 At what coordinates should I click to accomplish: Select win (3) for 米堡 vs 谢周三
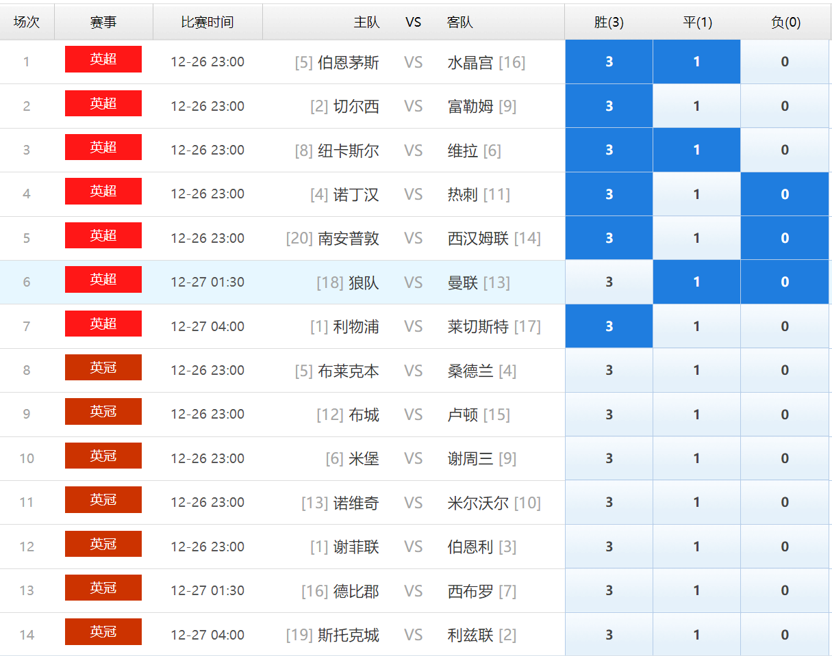(609, 458)
